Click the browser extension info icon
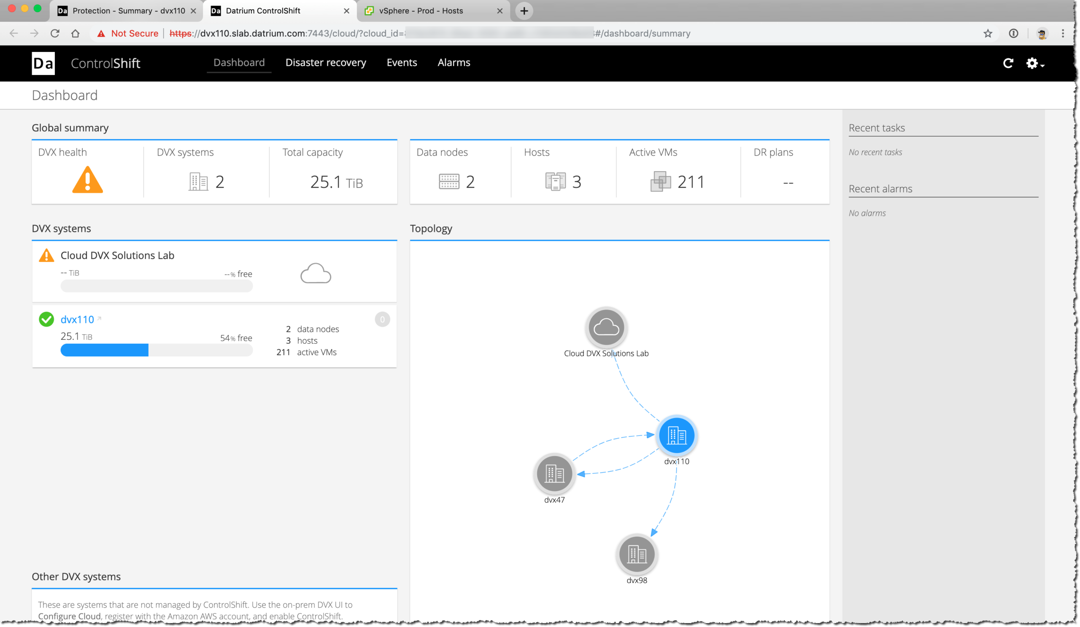The width and height of the screenshot is (1080, 627). pos(1013,33)
